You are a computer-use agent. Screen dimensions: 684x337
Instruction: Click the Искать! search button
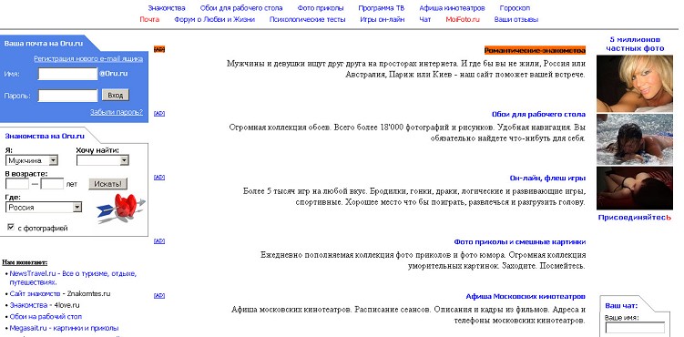(x=108, y=184)
